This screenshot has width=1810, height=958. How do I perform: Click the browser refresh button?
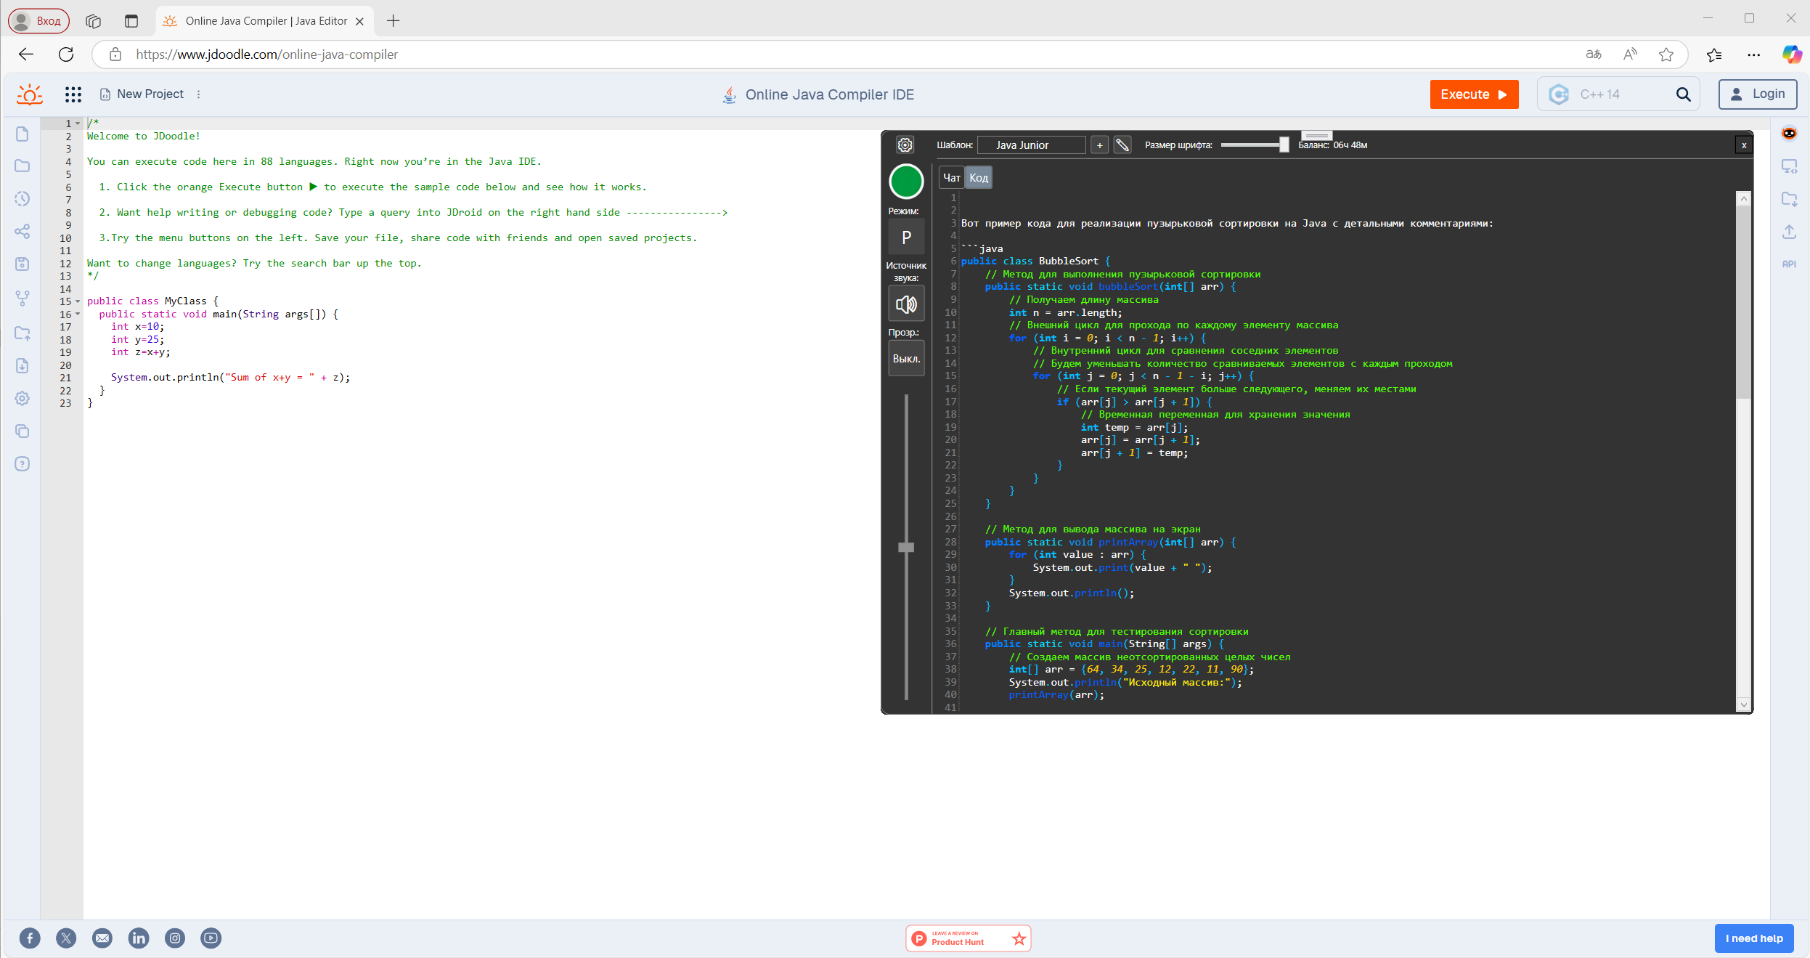click(66, 54)
